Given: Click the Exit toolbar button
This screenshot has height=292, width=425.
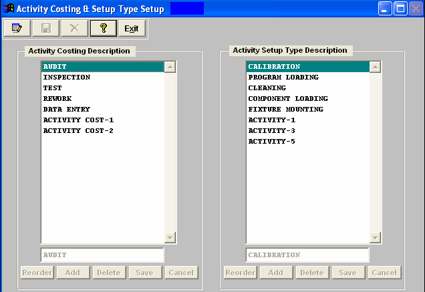Looking at the screenshot, I should click(132, 28).
